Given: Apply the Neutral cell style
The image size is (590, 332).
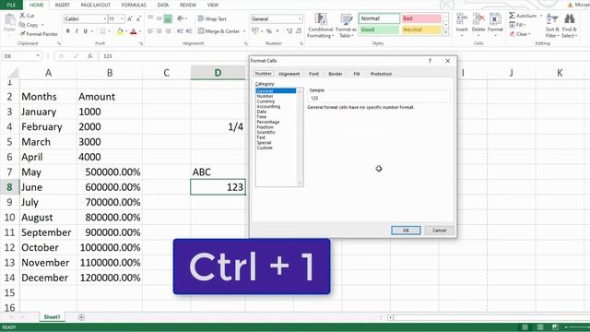Looking at the screenshot, I should coord(421,30).
